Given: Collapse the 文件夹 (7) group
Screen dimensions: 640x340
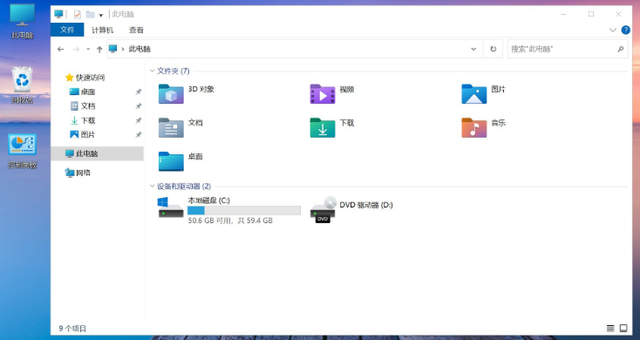Looking at the screenshot, I should click(x=153, y=71).
